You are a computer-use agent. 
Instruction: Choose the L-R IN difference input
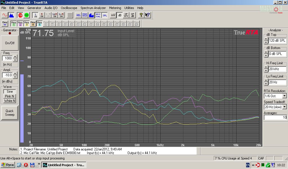click(x=61, y=15)
